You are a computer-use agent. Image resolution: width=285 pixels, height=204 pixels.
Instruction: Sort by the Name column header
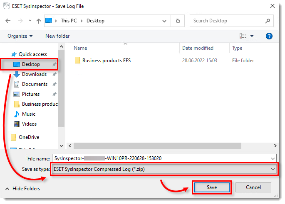(x=80, y=48)
